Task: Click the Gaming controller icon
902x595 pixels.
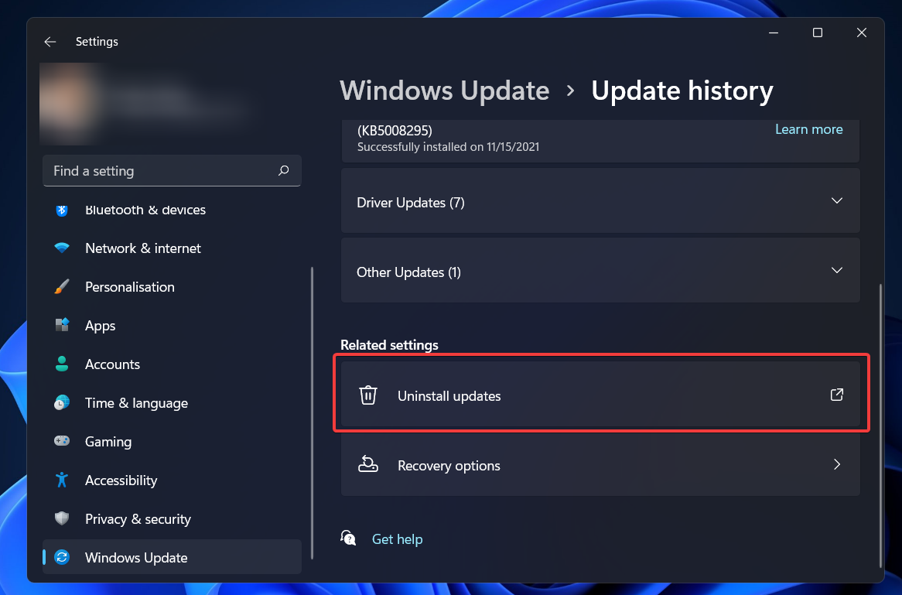Action: tap(62, 441)
